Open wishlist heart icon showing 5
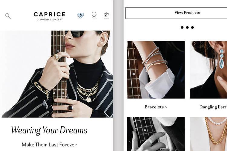The height and width of the screenshot is (151, 227). (81, 15)
